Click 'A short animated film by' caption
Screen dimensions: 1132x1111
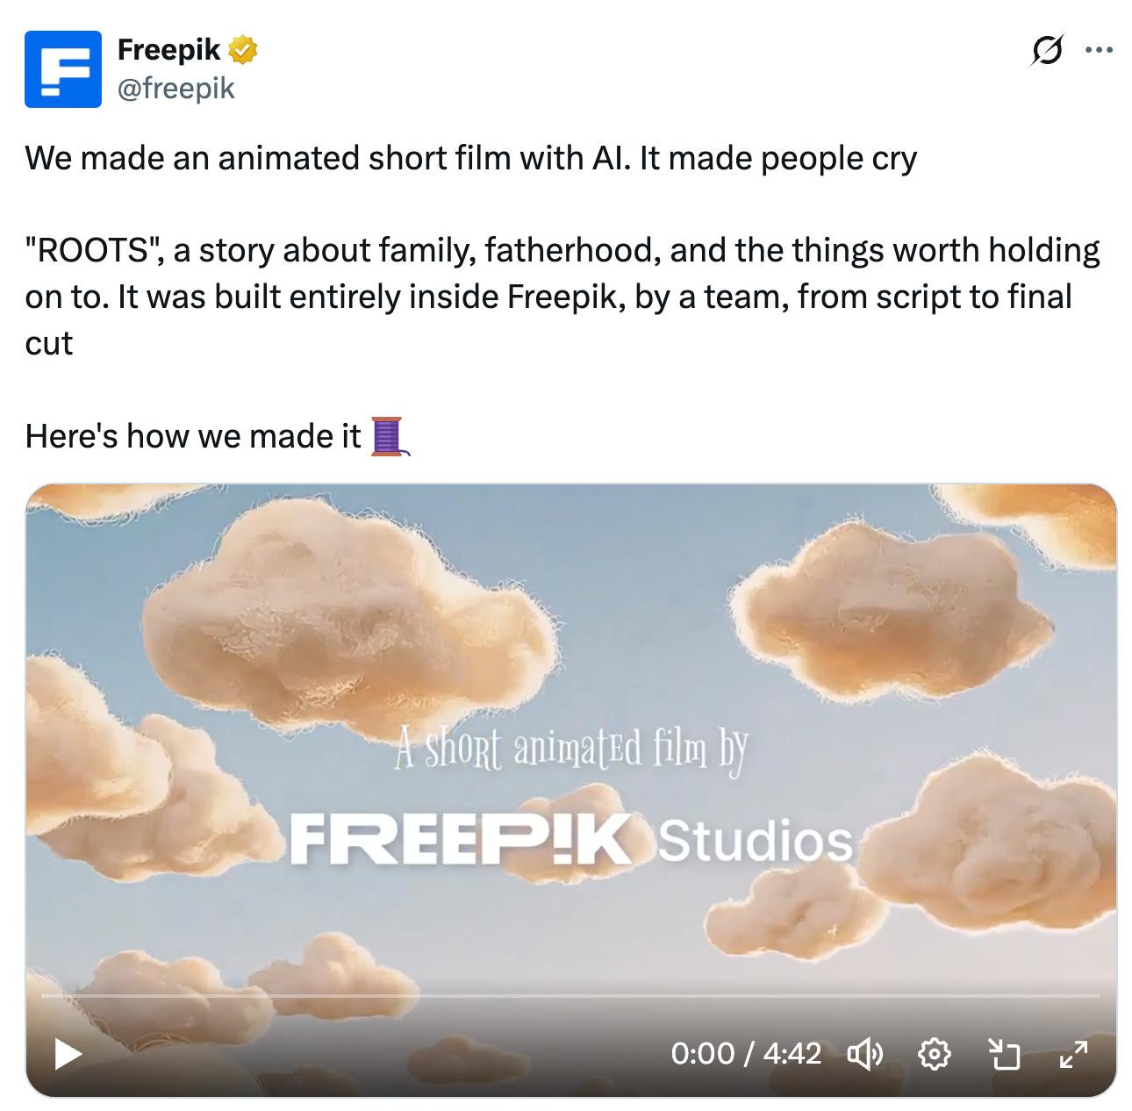click(x=571, y=750)
